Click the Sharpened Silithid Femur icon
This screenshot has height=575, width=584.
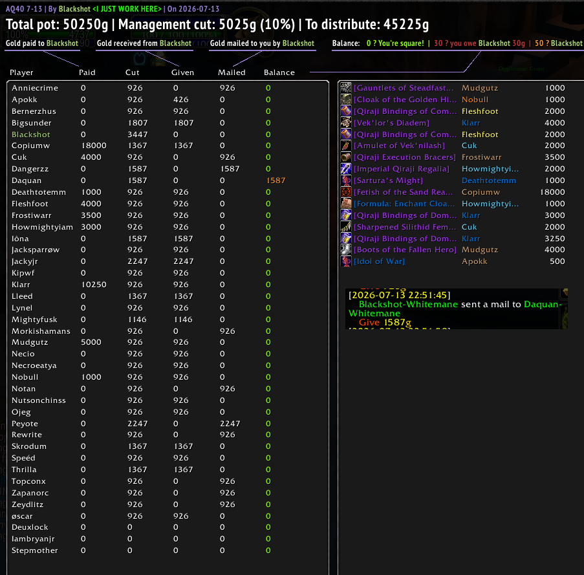346,227
